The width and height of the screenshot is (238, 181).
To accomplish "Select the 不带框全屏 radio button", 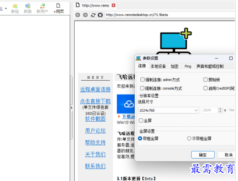I will pyautogui.click(x=189, y=138).
